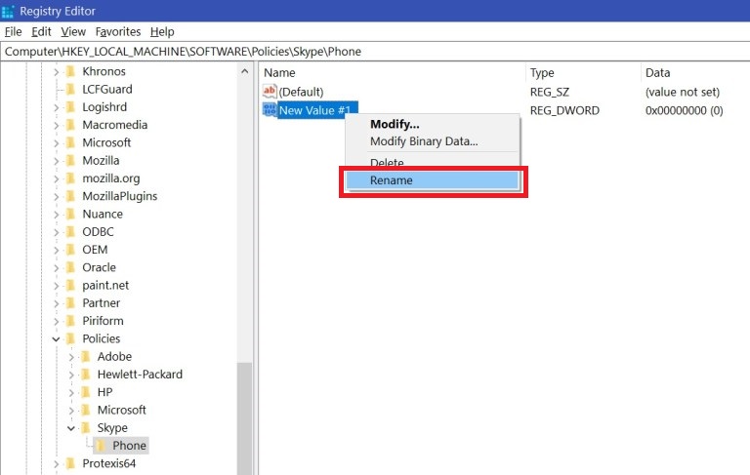Click the Registry Editor title bar icon
Image resolution: width=750 pixels, height=475 pixels.
(8, 11)
